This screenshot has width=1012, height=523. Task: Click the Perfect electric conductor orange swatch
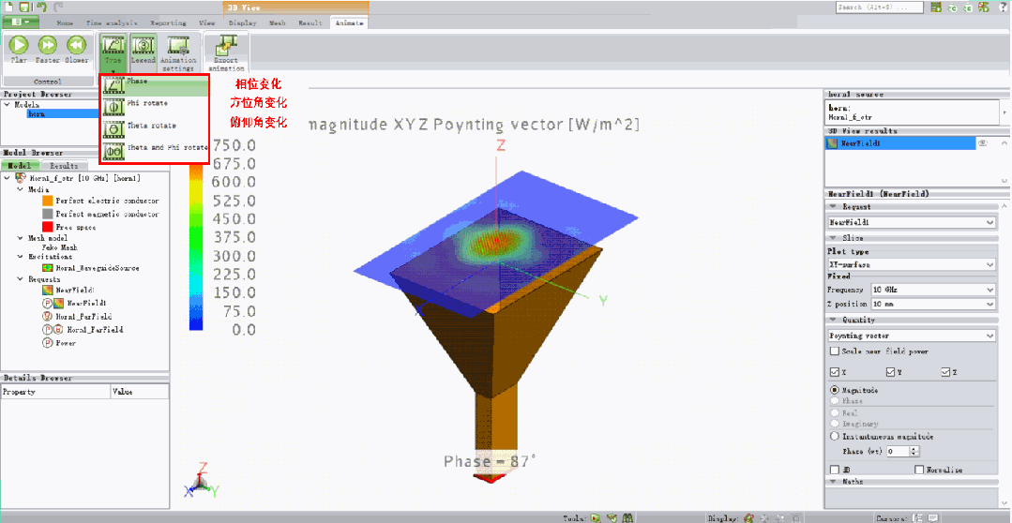[x=48, y=201]
